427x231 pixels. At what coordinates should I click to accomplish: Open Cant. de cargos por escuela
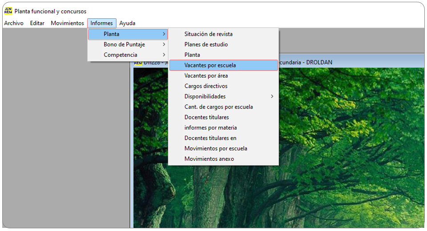click(224, 107)
